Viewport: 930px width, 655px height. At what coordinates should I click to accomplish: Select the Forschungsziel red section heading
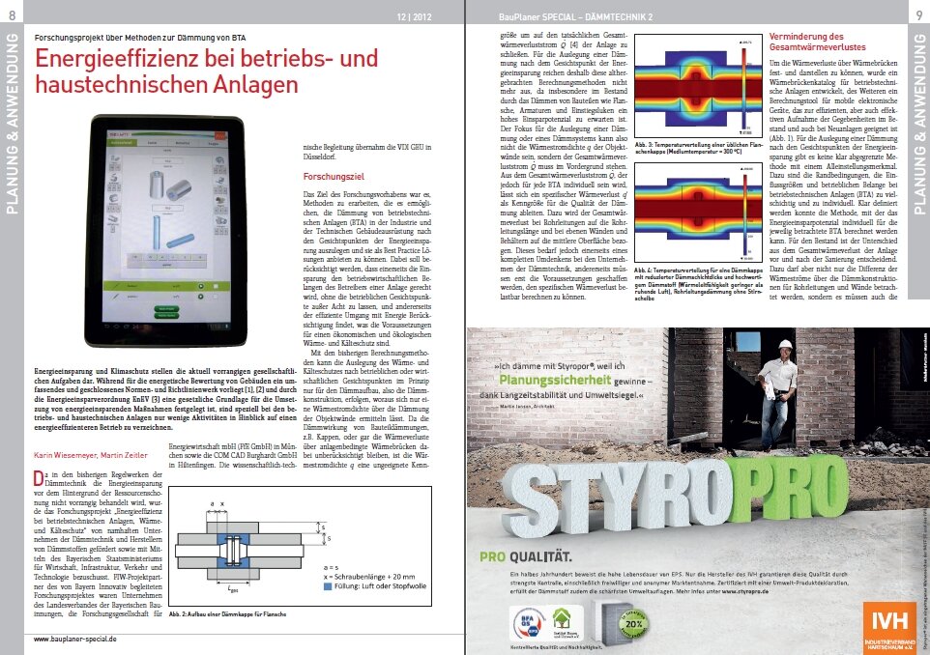point(334,177)
